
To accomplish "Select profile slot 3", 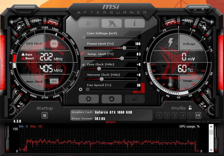I will (x=175, y=115).
